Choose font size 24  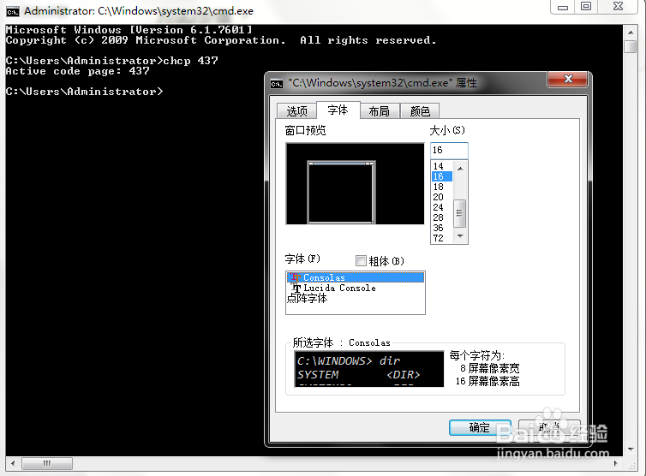tap(441, 207)
